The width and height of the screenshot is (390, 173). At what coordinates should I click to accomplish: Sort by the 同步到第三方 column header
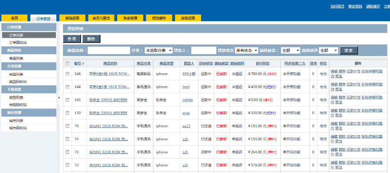tap(295, 63)
